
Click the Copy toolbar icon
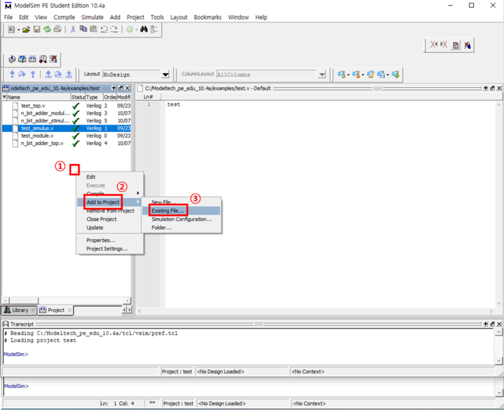coord(83,29)
